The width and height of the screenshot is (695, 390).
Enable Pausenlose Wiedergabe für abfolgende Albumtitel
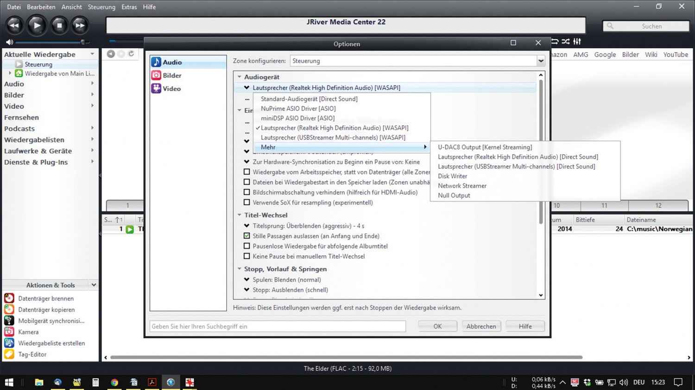pyautogui.click(x=246, y=246)
